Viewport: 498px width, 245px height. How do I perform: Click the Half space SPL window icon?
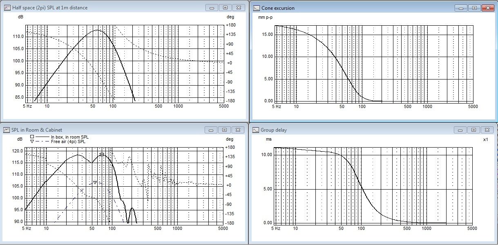[x=7, y=8]
